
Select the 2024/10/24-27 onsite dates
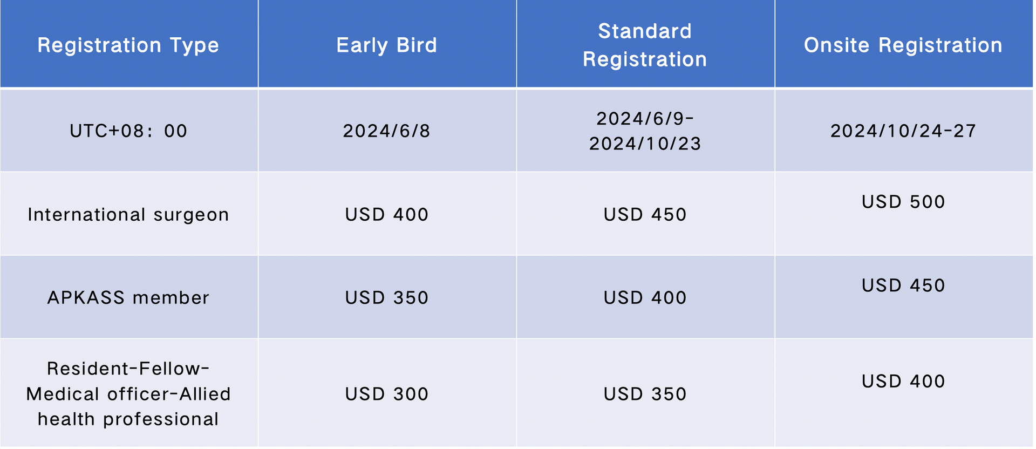(x=903, y=131)
